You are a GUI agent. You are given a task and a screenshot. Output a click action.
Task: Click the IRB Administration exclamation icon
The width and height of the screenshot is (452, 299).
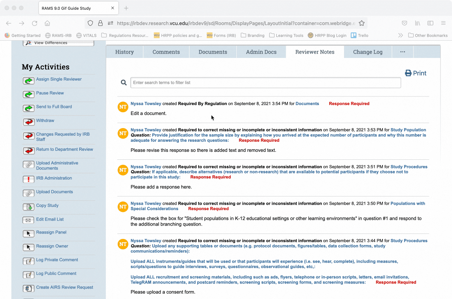[28, 179]
